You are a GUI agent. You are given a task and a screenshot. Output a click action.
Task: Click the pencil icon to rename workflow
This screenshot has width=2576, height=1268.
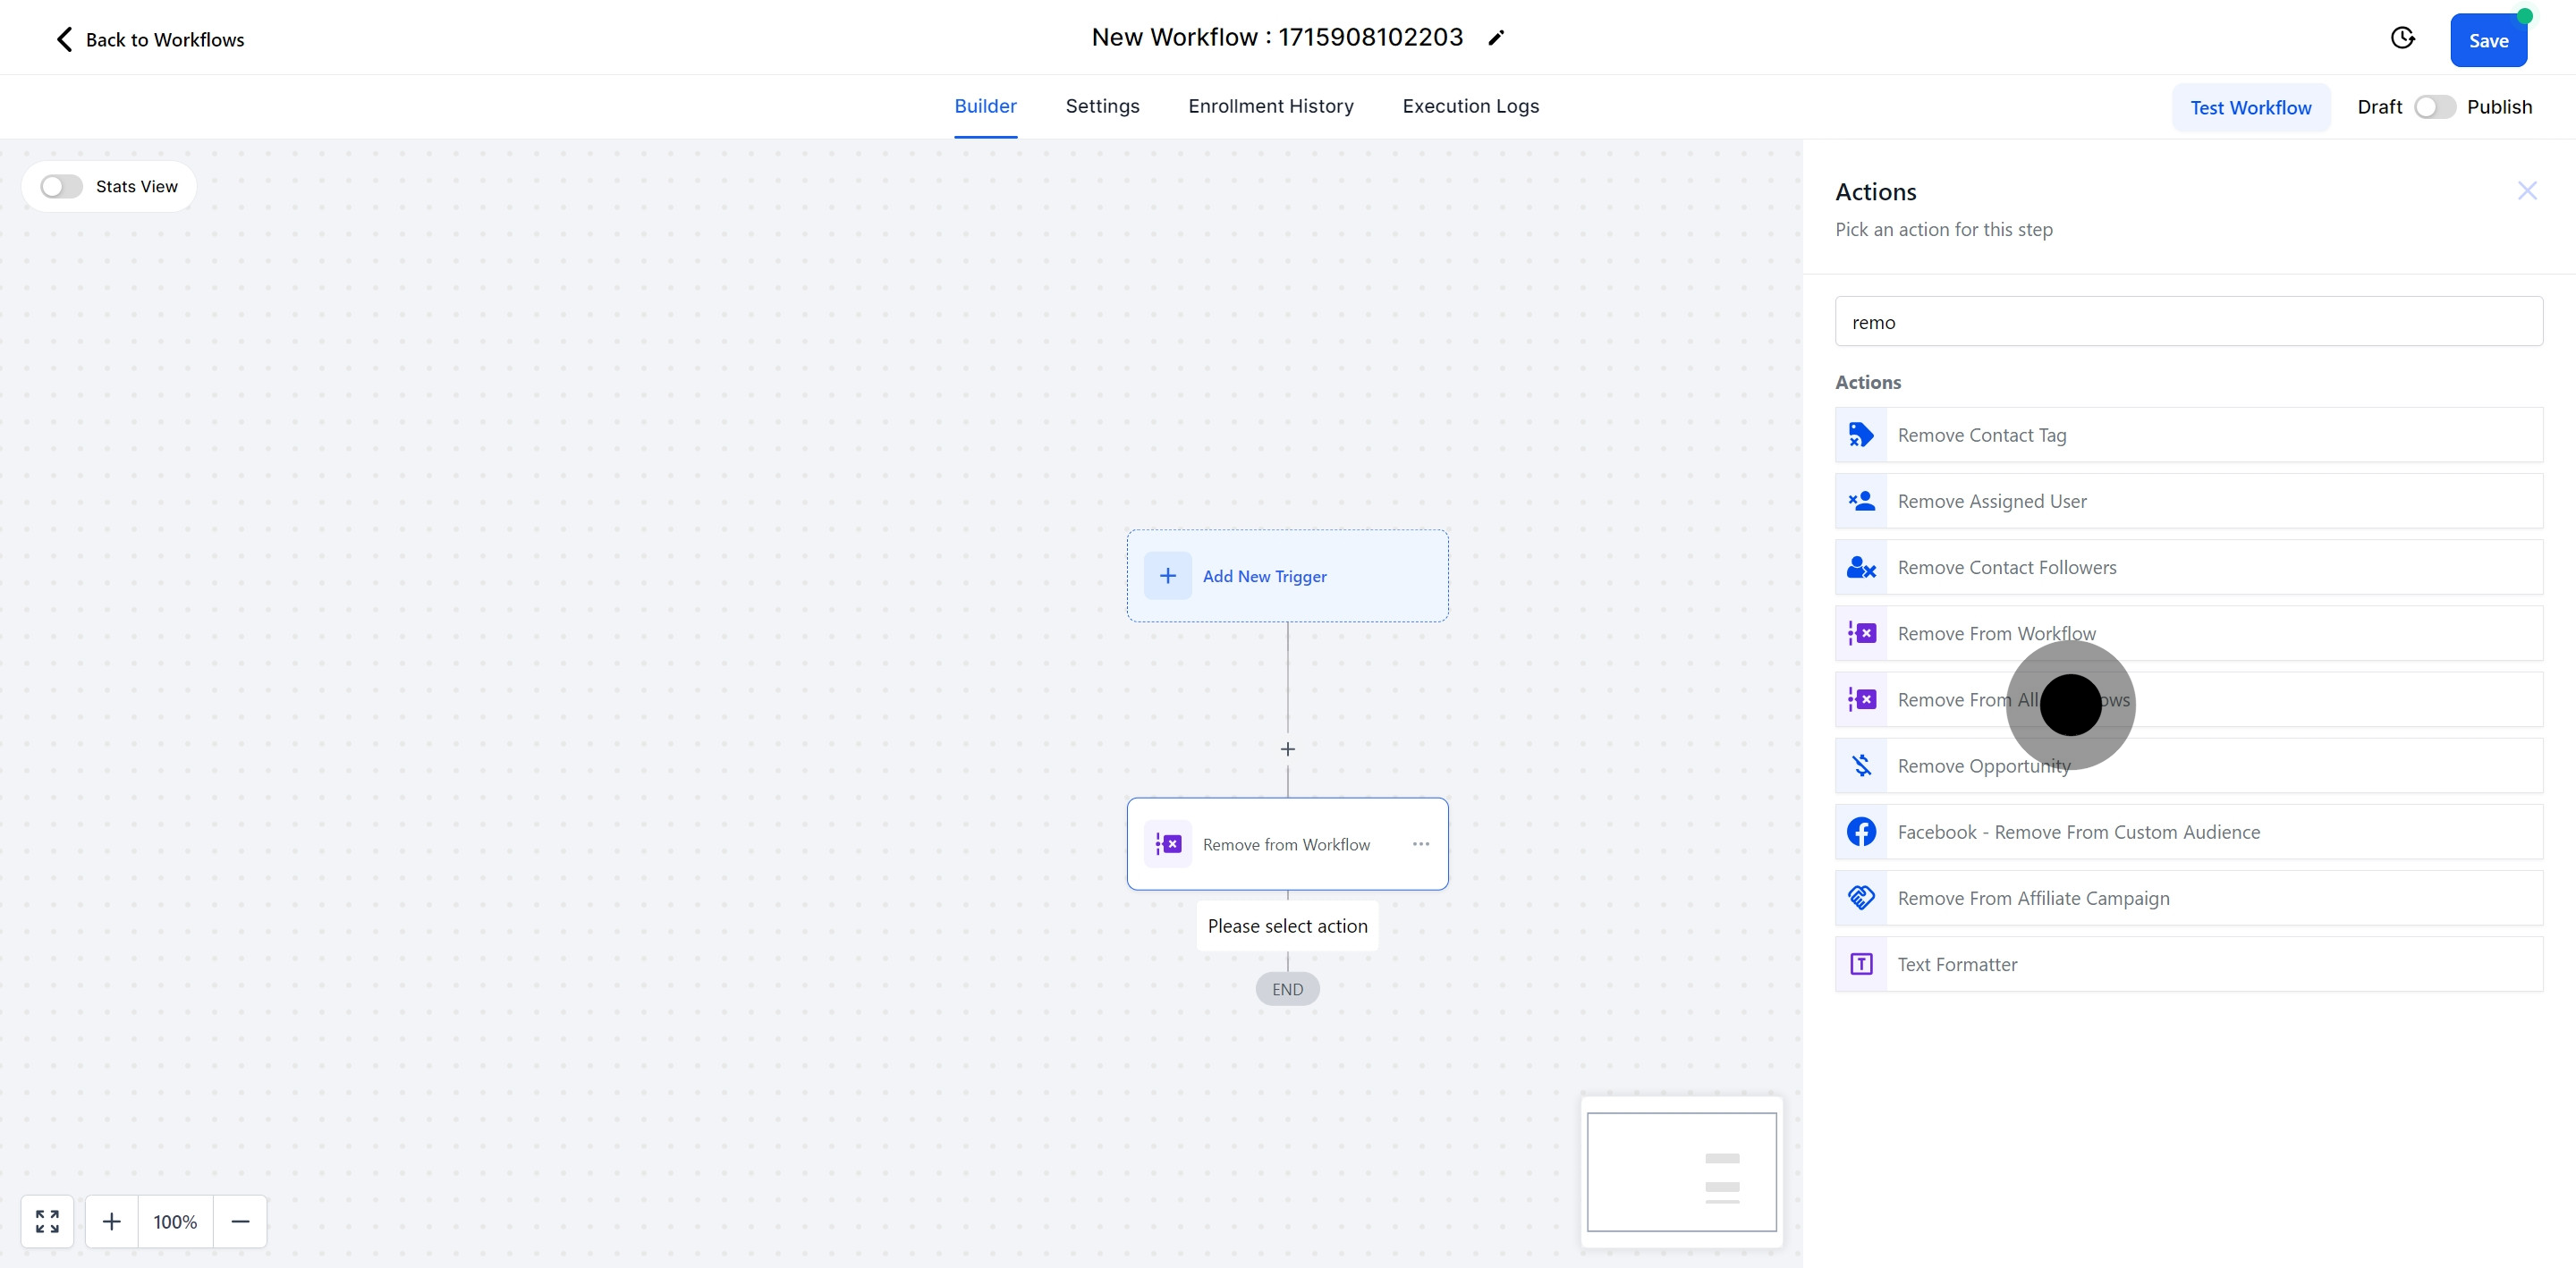click(x=1496, y=38)
